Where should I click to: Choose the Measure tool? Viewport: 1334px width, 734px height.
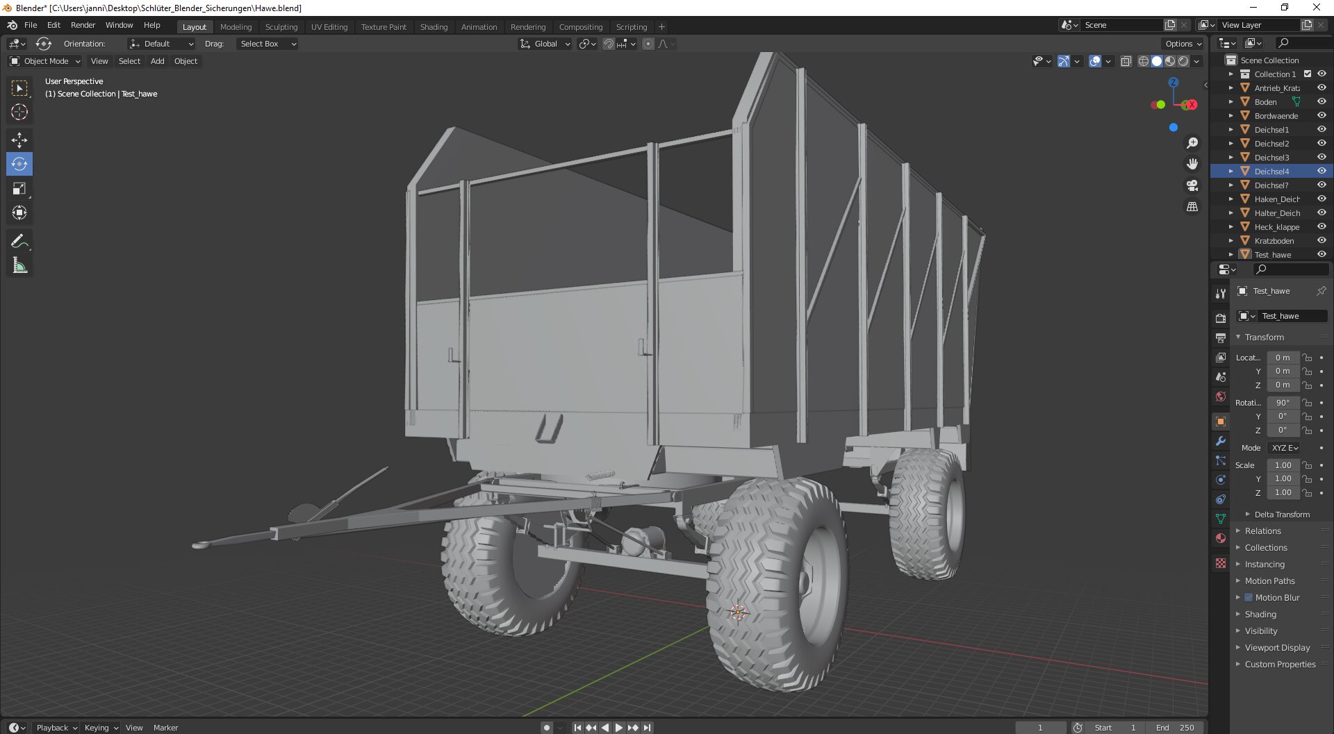click(x=19, y=265)
